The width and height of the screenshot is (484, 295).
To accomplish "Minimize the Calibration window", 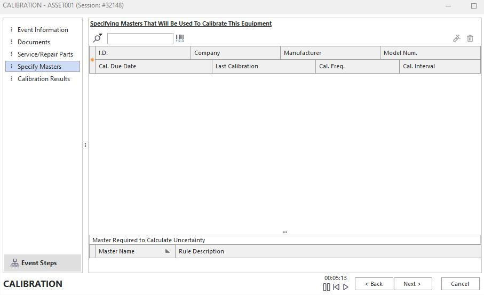I will [x=448, y=6].
